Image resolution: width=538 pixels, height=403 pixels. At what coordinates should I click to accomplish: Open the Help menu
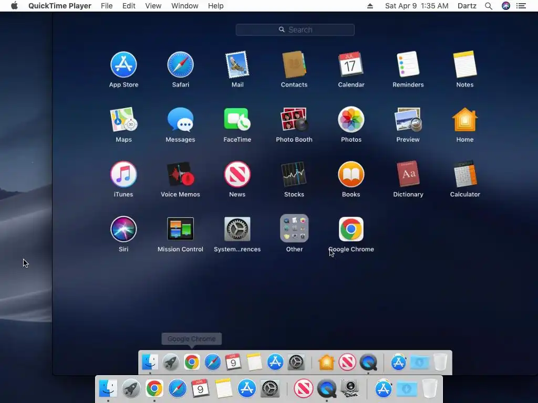(215, 6)
